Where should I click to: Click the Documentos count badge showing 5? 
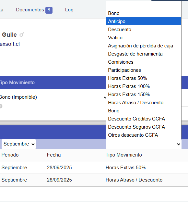(x=49, y=10)
